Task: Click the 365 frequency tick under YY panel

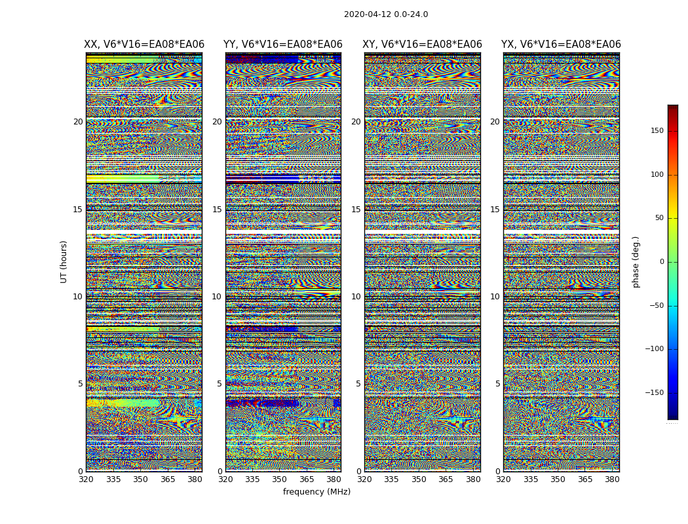Action: coord(307,479)
